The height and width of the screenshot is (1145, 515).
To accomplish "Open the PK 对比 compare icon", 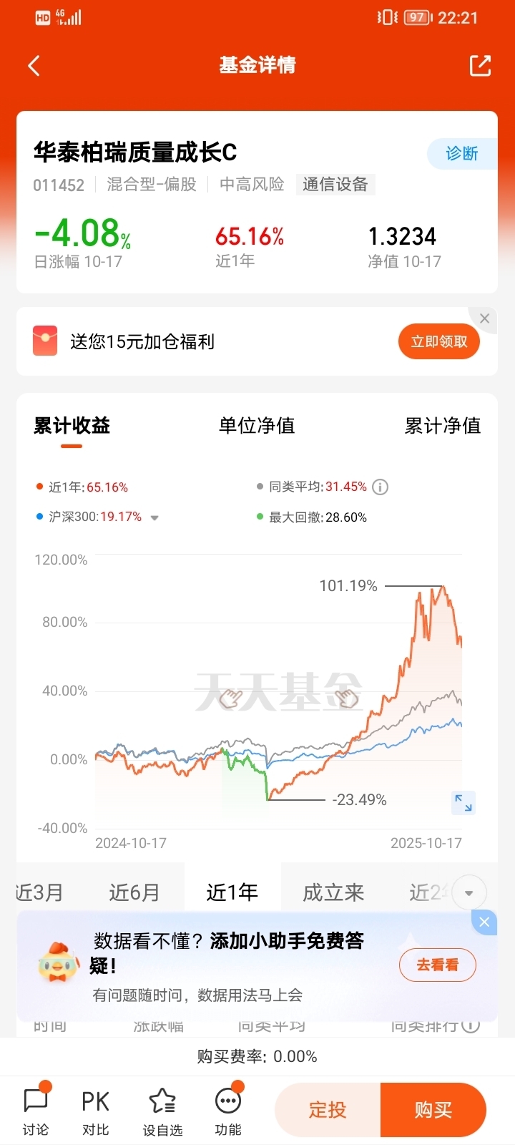I will (96, 1112).
